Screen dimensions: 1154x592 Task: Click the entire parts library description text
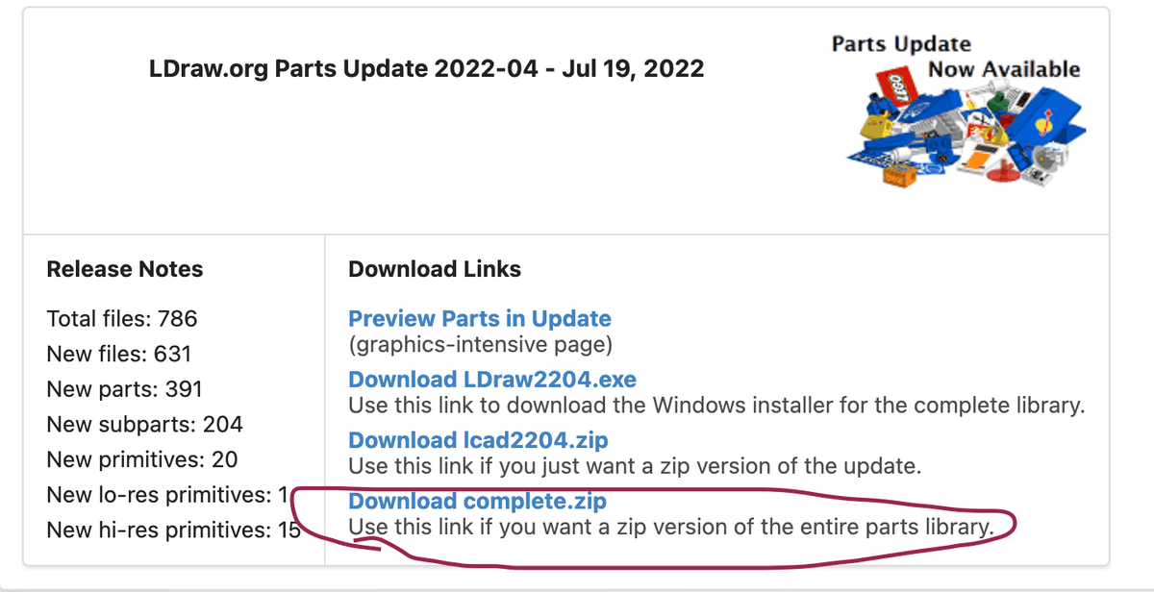(668, 527)
